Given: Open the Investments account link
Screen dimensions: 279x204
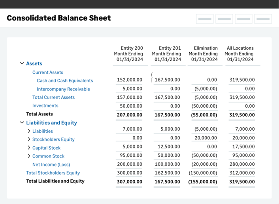Looking at the screenshot, I should 45,106.
